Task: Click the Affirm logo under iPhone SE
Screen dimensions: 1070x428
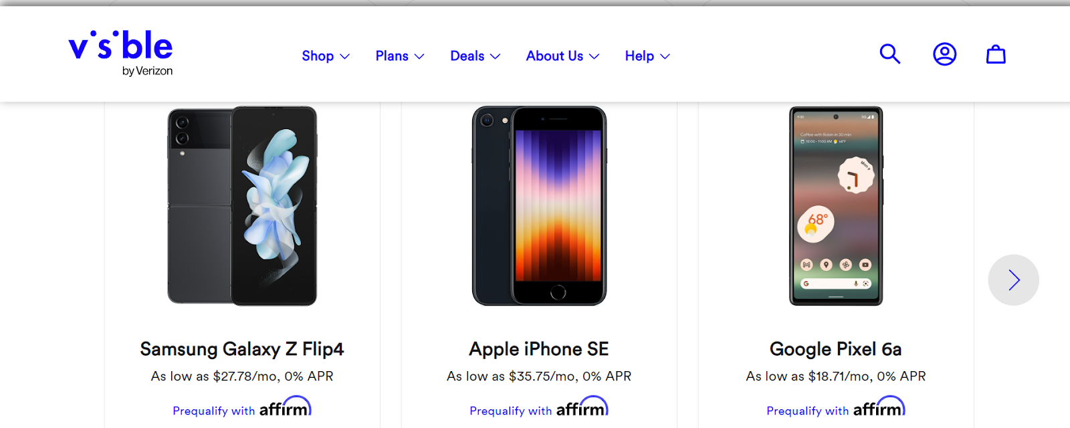Action: point(582,408)
